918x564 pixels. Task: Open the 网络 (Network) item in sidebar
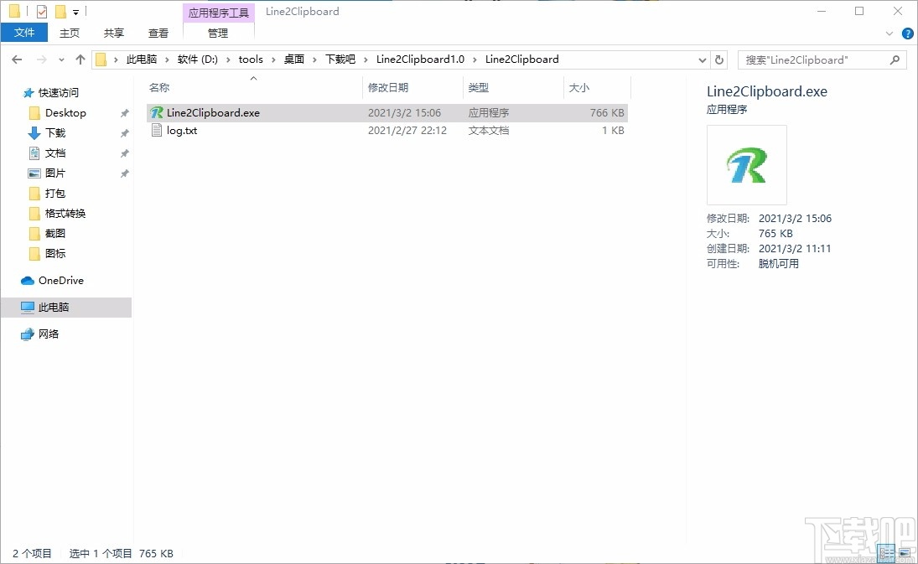(x=46, y=334)
